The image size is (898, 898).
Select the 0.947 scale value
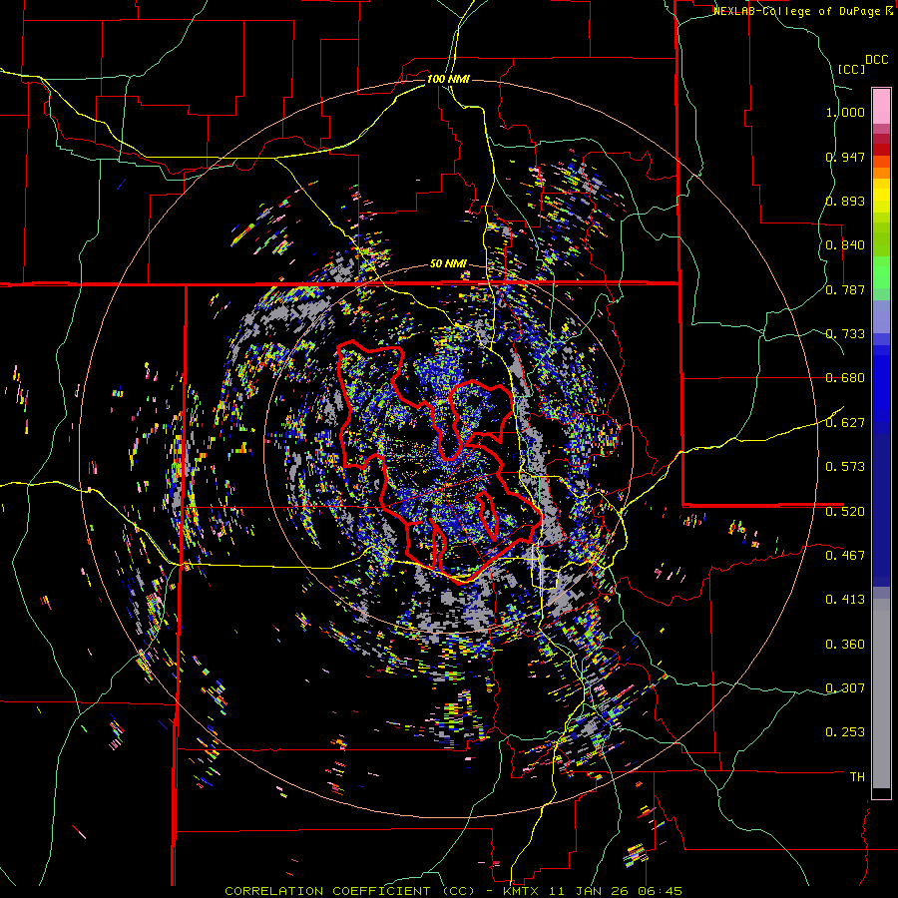(x=845, y=157)
